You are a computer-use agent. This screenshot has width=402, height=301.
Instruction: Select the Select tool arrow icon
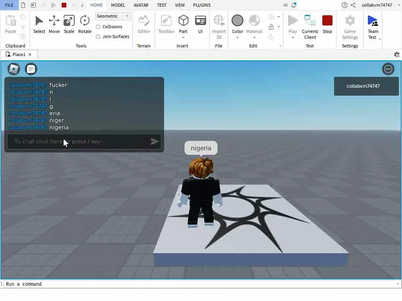click(39, 21)
